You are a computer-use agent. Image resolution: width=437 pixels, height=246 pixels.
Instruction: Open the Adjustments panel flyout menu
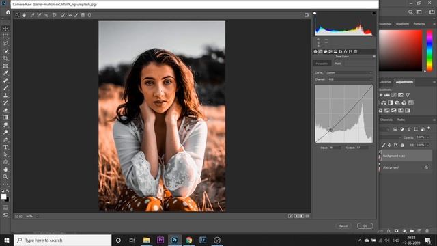pyautogui.click(x=434, y=82)
